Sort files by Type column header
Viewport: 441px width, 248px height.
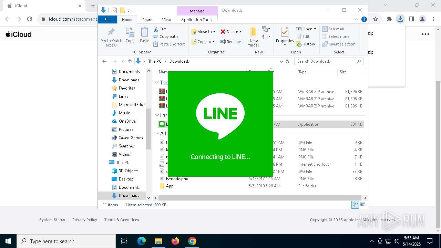click(x=316, y=72)
